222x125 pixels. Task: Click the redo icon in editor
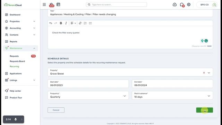point(56,23)
